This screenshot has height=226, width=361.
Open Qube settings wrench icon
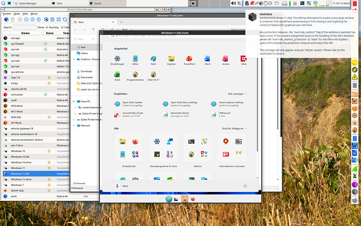[x=46, y=19]
